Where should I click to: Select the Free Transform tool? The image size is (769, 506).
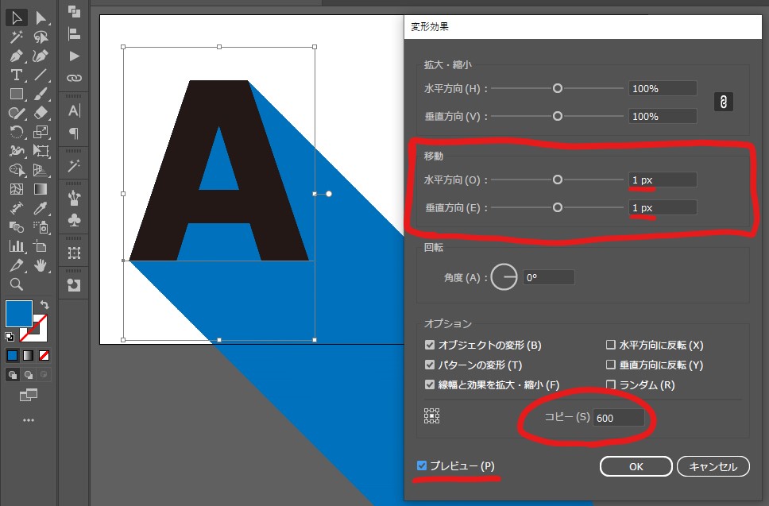(41, 151)
